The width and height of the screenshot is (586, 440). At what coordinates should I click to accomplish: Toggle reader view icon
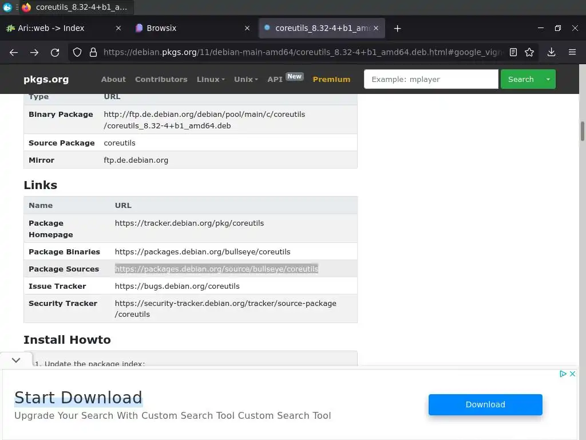pos(513,52)
